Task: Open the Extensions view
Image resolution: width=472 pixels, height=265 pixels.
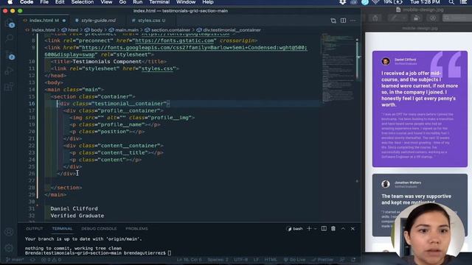Action: point(9,87)
